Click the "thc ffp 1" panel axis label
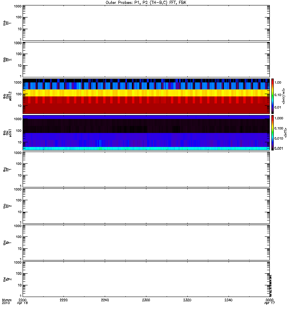292x311 pixels. point(7,243)
